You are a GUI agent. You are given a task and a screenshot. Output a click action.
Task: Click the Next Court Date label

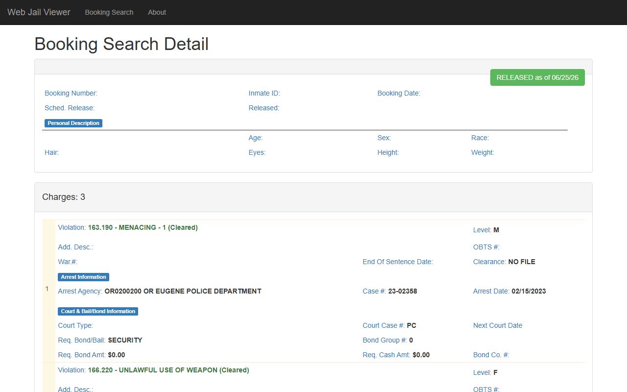point(498,325)
